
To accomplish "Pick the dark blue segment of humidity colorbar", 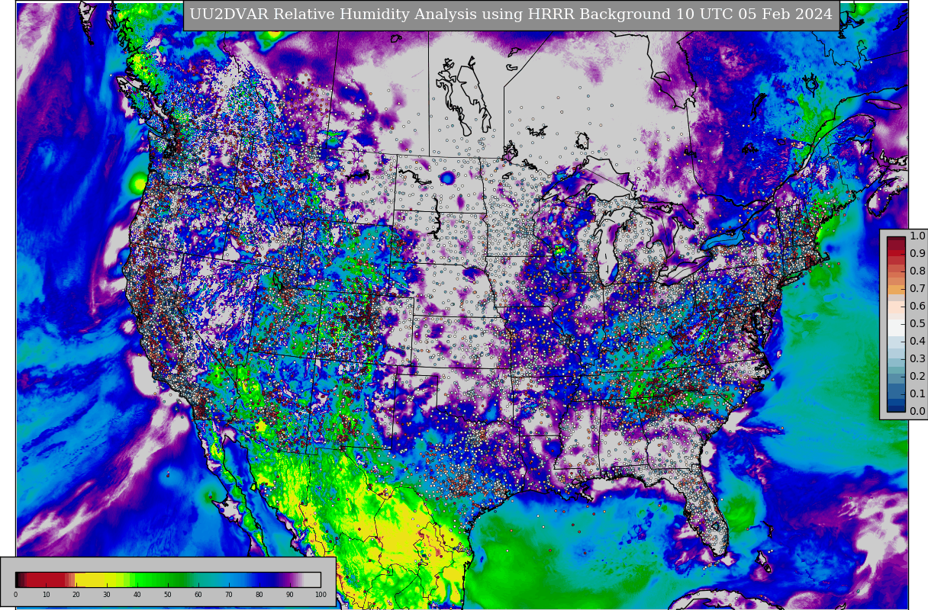I will point(267,579).
